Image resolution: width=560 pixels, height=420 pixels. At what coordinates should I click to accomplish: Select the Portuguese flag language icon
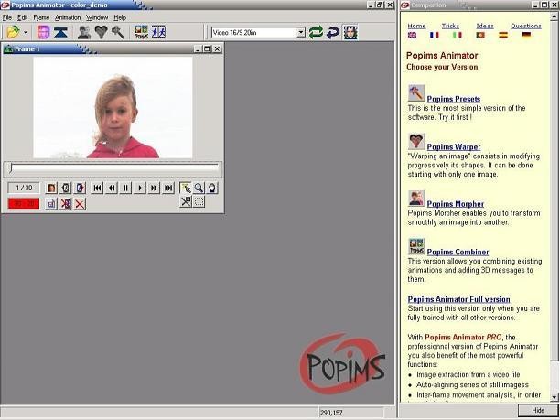point(480,35)
